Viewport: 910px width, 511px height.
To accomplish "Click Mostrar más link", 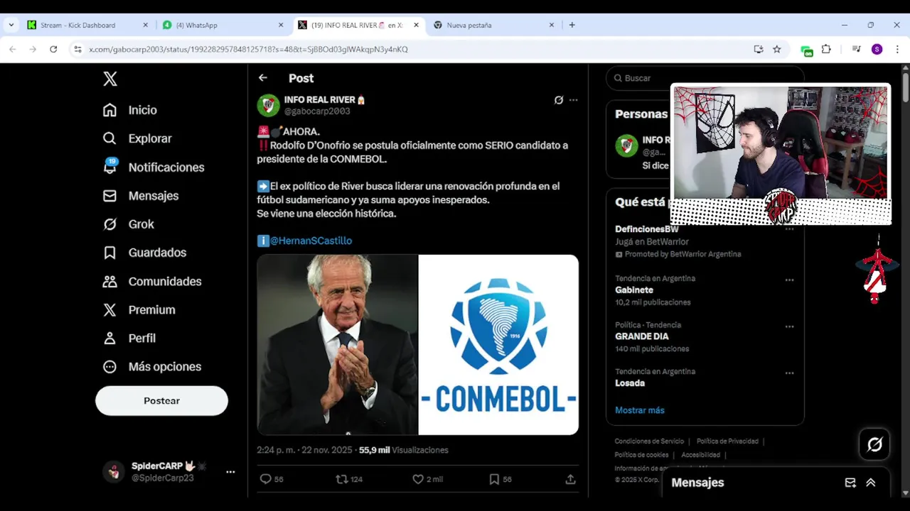I will pos(640,410).
